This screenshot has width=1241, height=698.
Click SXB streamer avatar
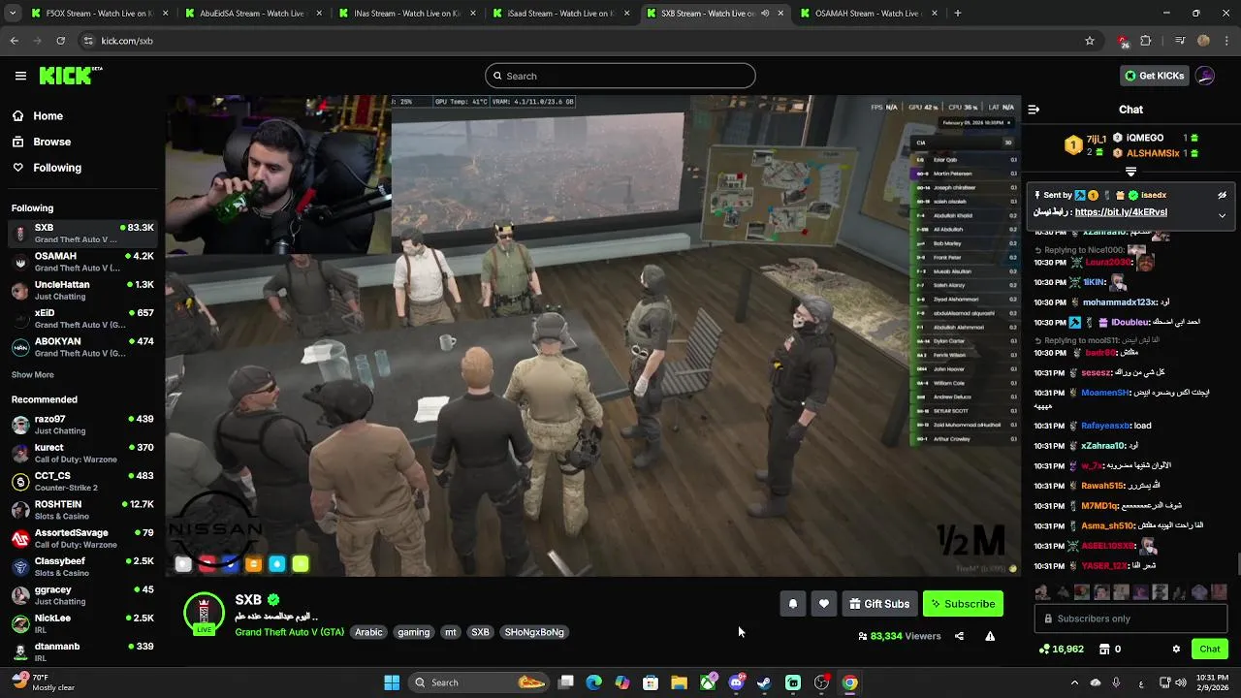click(204, 614)
